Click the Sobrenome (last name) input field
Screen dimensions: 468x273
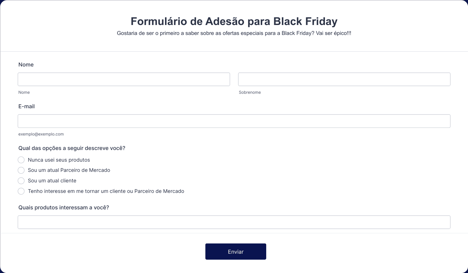[x=344, y=79]
